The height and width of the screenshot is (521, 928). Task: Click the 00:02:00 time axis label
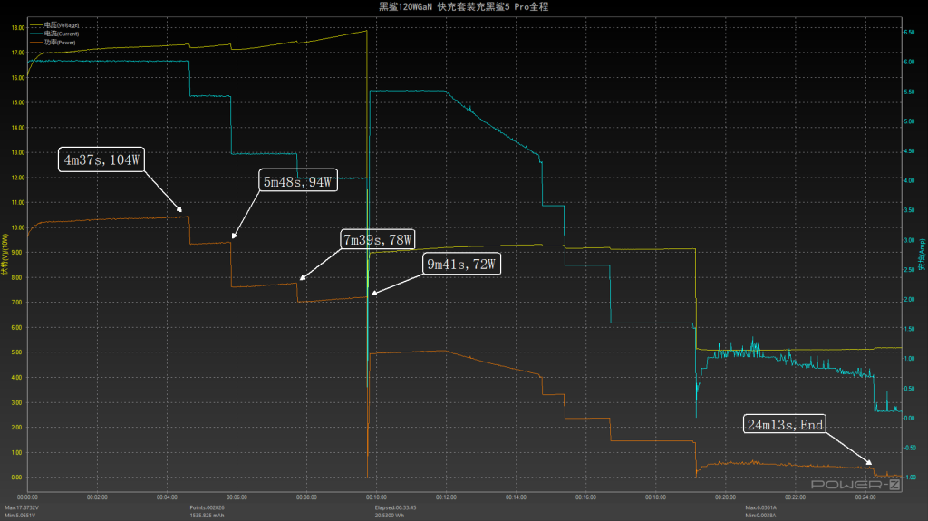97,497
